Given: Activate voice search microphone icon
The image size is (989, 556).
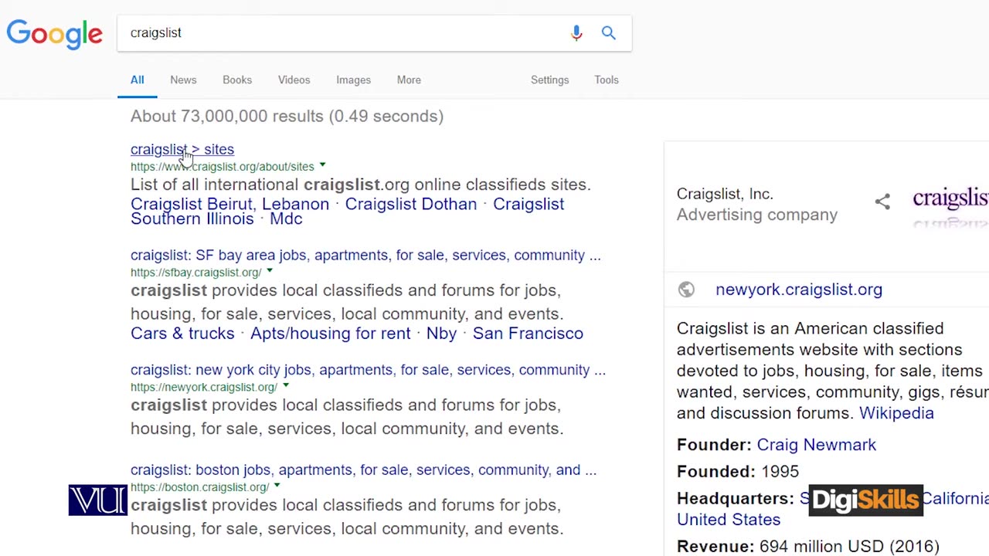Looking at the screenshot, I should [576, 32].
